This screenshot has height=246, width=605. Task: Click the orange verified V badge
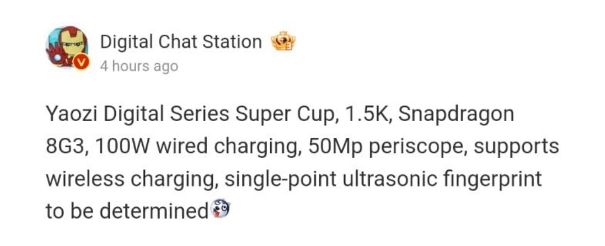tap(82, 63)
